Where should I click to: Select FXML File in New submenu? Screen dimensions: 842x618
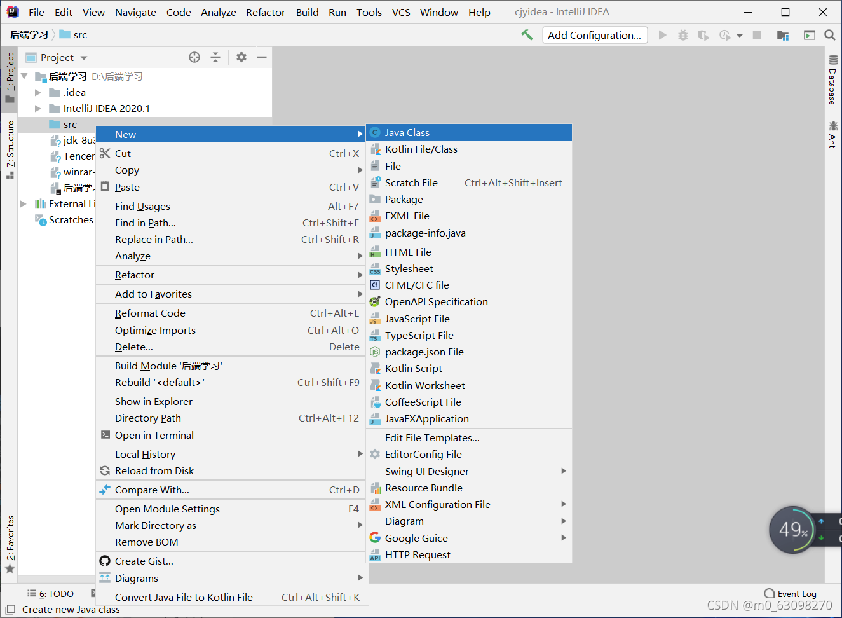tap(469, 216)
